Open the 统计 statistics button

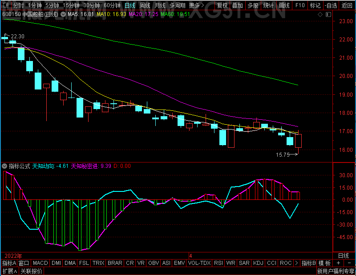[x=269, y=5]
